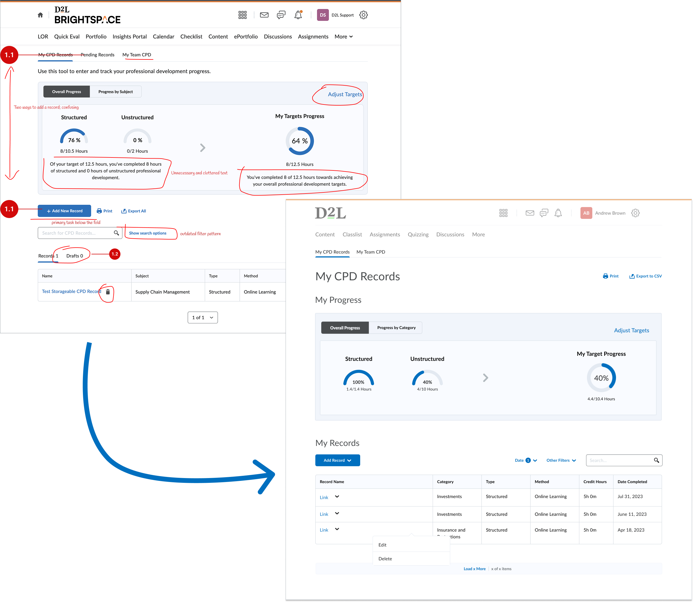
Task: Click the home icon in Brightspace header
Action: pyautogui.click(x=40, y=15)
